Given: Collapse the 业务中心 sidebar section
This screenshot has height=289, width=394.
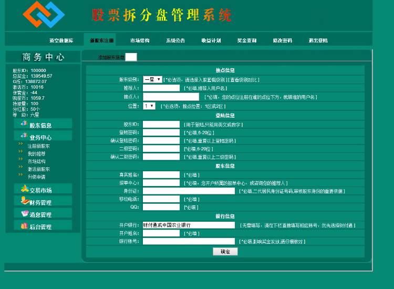Looking at the screenshot, I should pos(43,136).
